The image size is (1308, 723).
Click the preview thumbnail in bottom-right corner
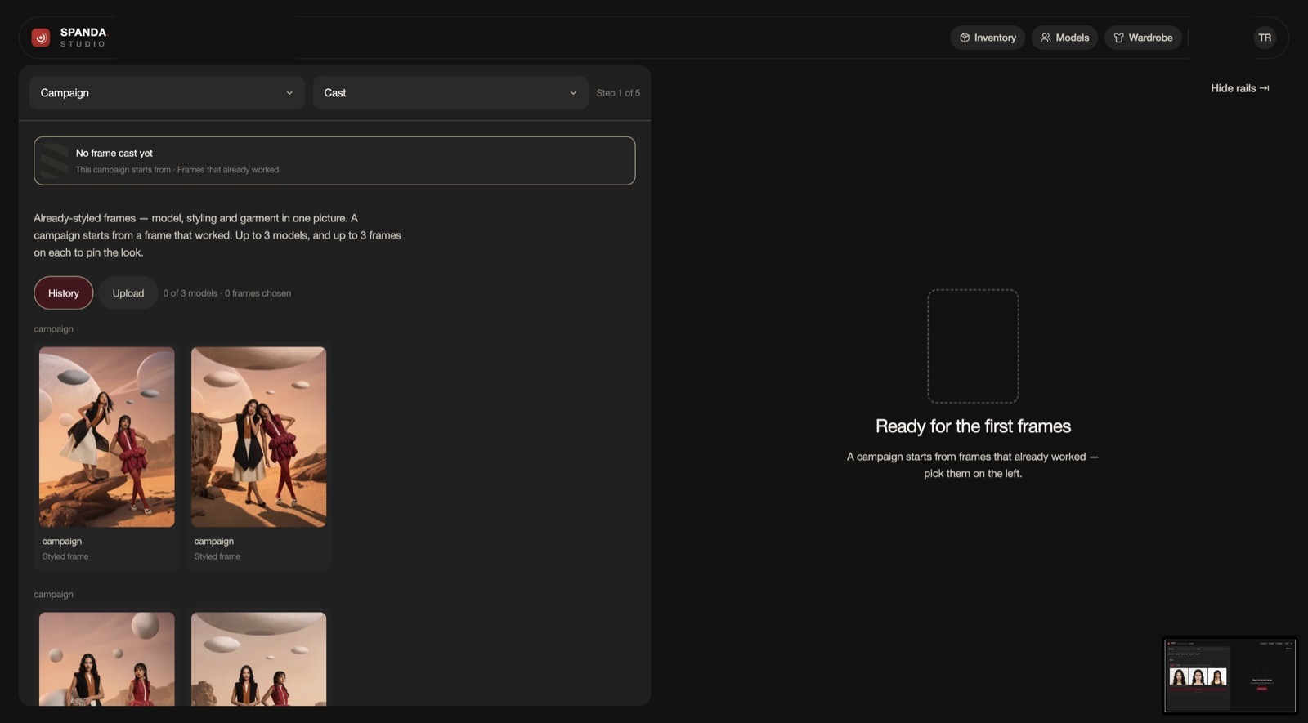[1230, 676]
